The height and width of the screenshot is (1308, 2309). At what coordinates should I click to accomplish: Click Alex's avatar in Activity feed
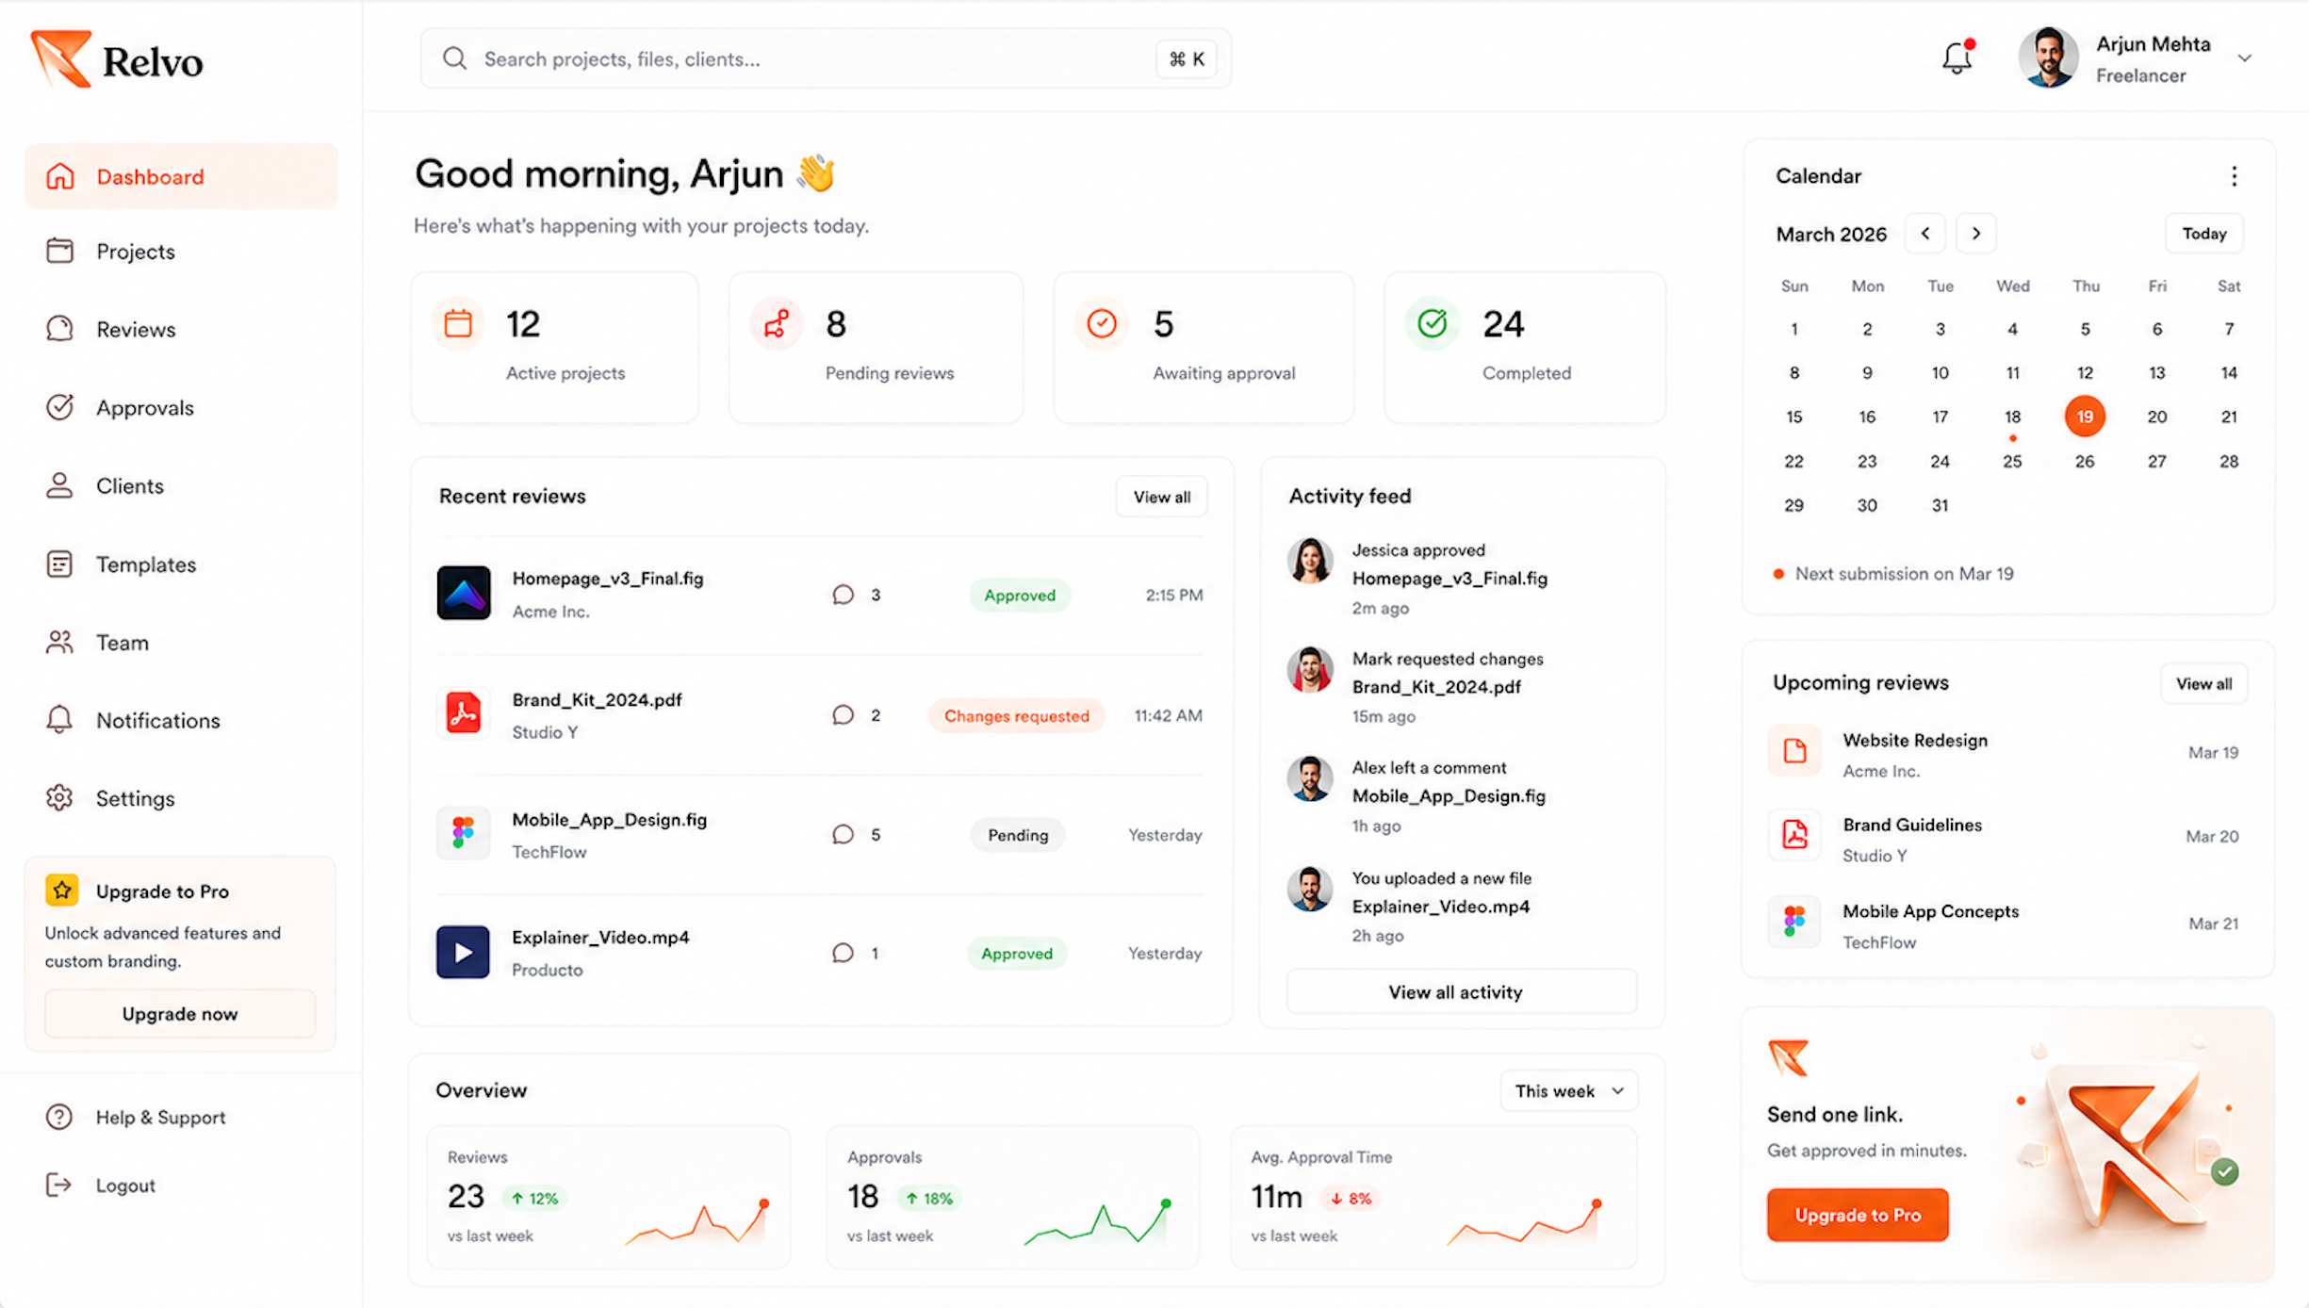(x=1310, y=779)
